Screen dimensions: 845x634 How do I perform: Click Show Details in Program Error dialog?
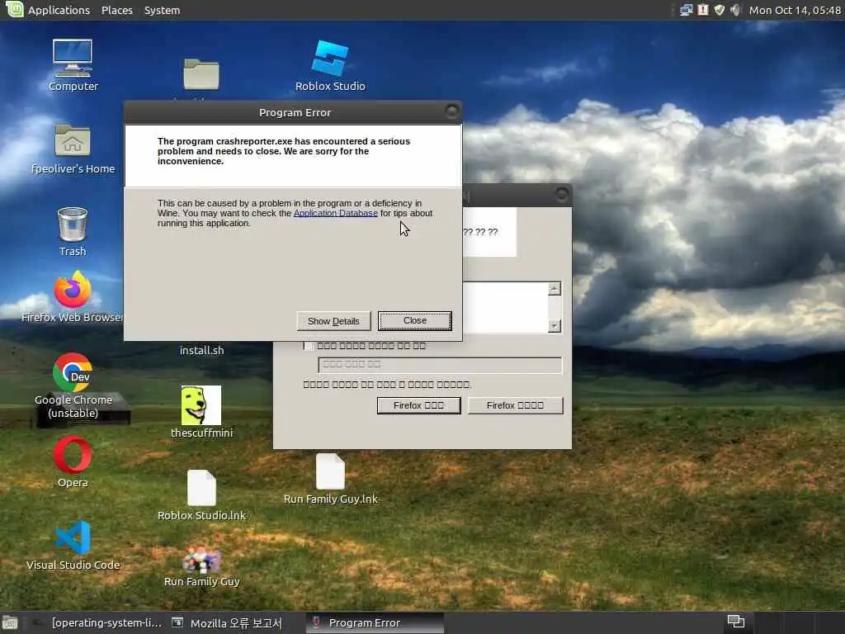[333, 321]
